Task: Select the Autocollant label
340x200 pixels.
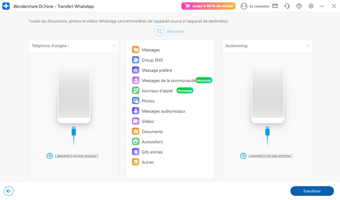Action: pyautogui.click(x=152, y=142)
